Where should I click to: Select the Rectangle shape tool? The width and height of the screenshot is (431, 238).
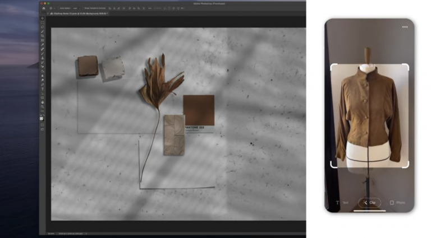[42, 97]
